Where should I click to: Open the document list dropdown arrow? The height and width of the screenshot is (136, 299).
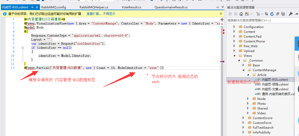[x=223, y=7]
